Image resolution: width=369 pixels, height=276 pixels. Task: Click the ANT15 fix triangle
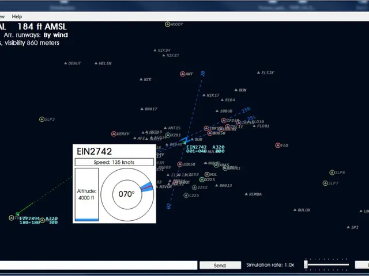click(165, 128)
